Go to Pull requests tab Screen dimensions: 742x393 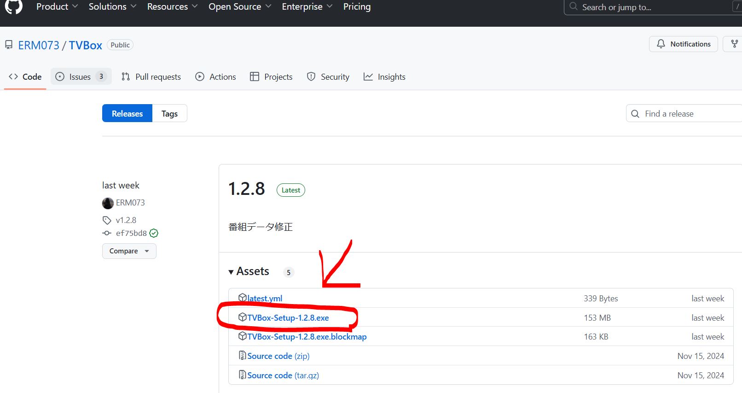coord(151,76)
